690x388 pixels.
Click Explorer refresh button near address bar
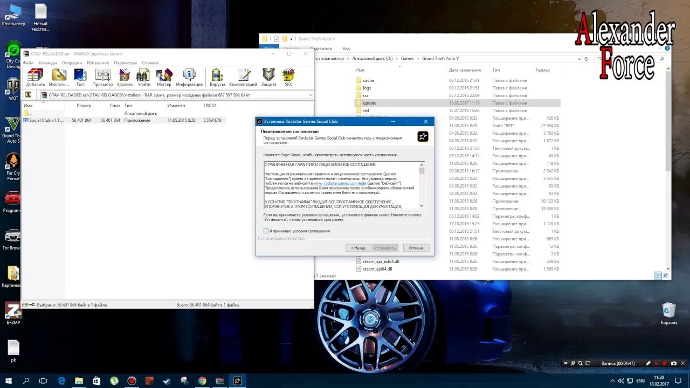point(587,59)
